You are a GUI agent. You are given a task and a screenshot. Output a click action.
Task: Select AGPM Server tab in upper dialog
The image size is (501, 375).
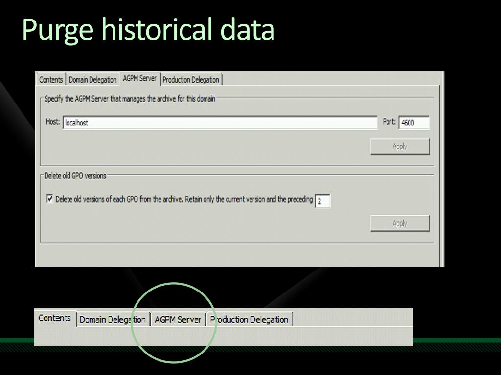[139, 78]
